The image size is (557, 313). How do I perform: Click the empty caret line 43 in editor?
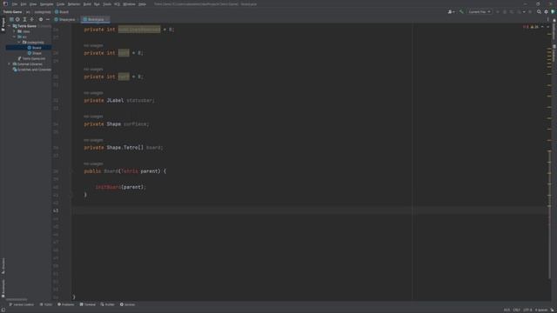pyautogui.click(x=309, y=210)
